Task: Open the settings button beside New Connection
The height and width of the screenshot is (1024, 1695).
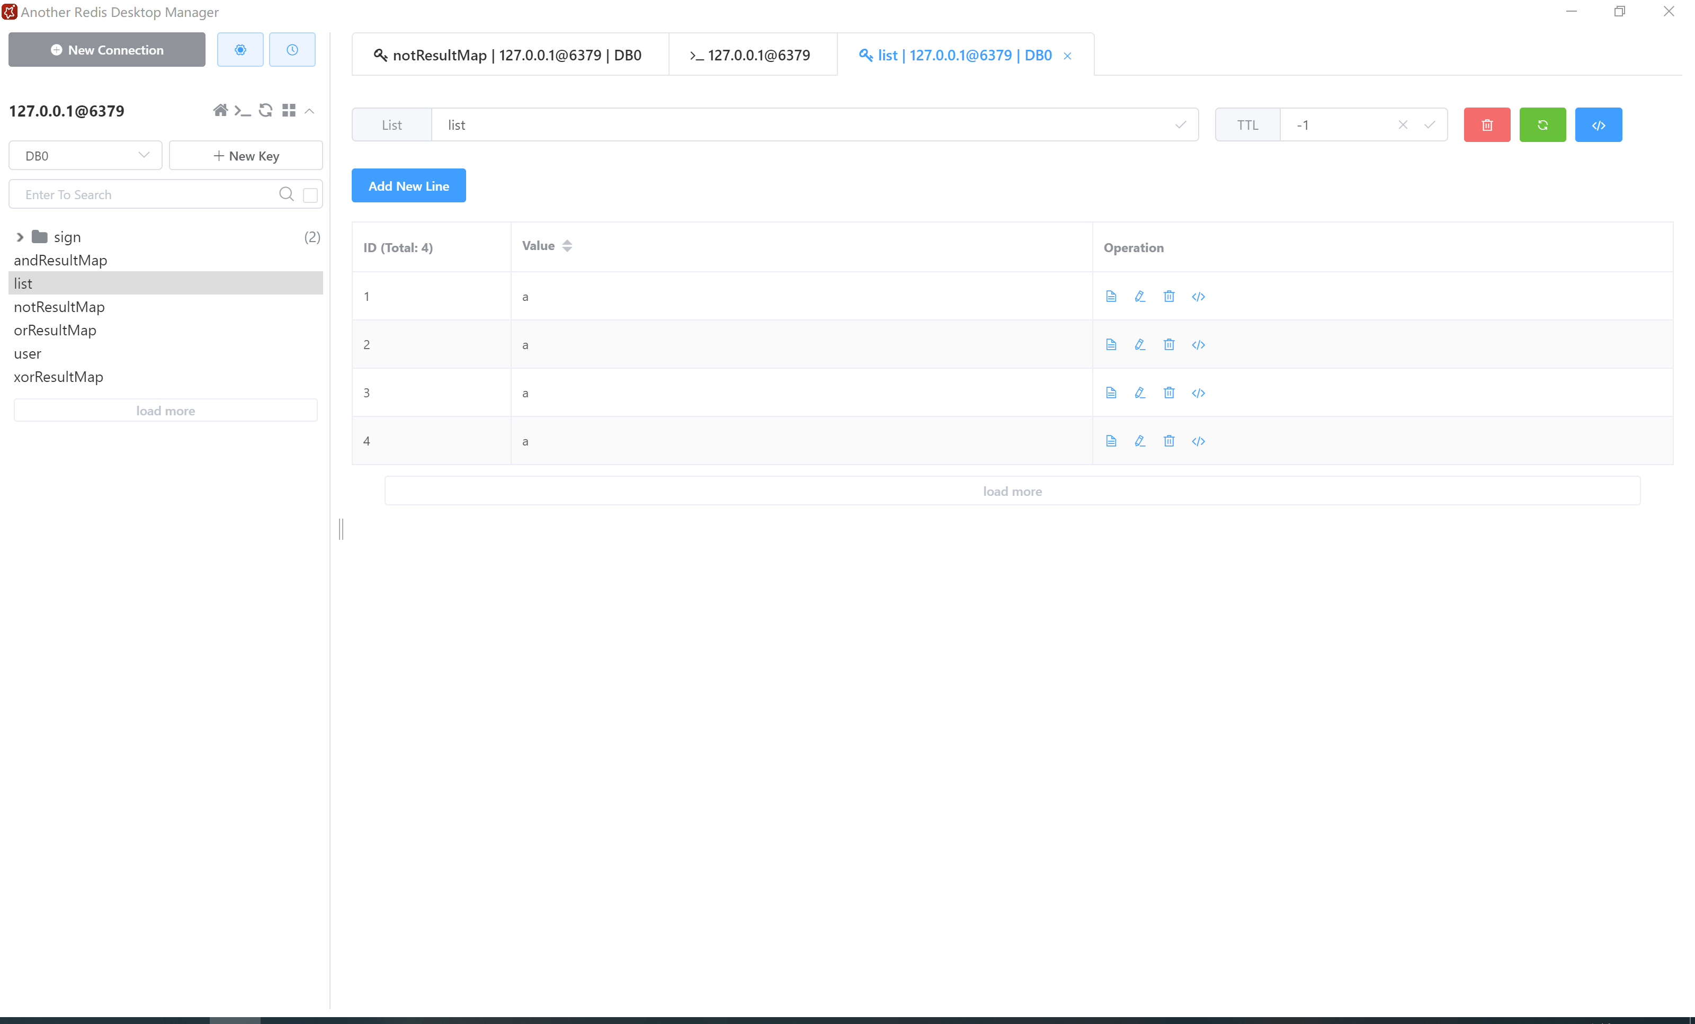Action: pos(240,50)
